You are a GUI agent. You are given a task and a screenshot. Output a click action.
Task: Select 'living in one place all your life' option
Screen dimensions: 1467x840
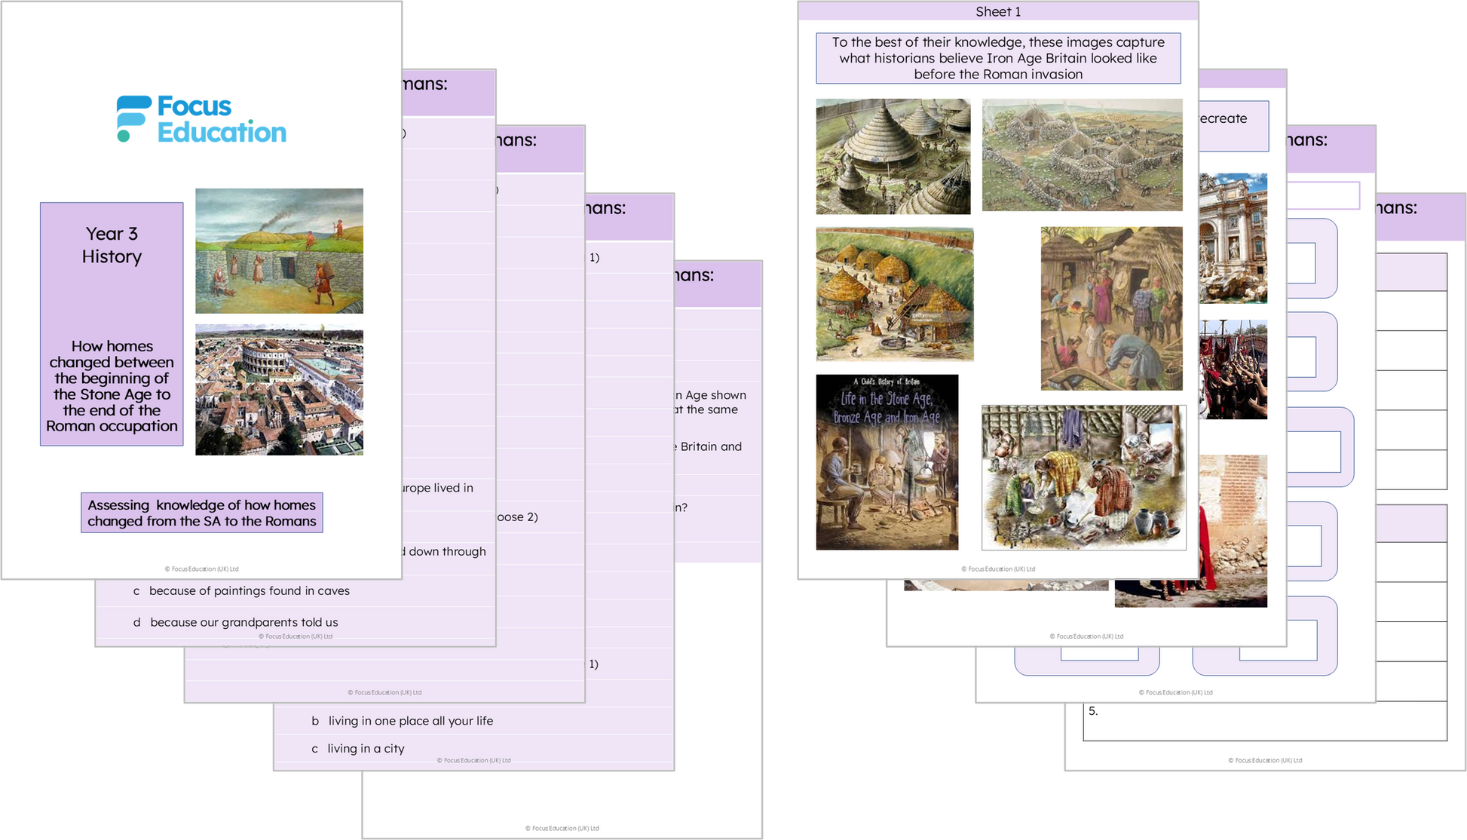point(411,721)
